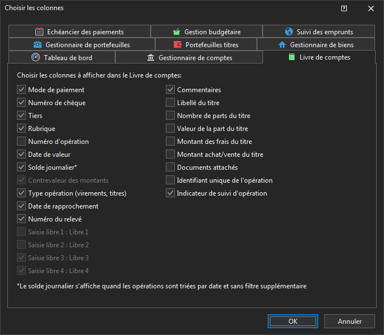Enable Montant achat/vente du titre
Viewport: 384px width, 335px height.
pos(170,154)
